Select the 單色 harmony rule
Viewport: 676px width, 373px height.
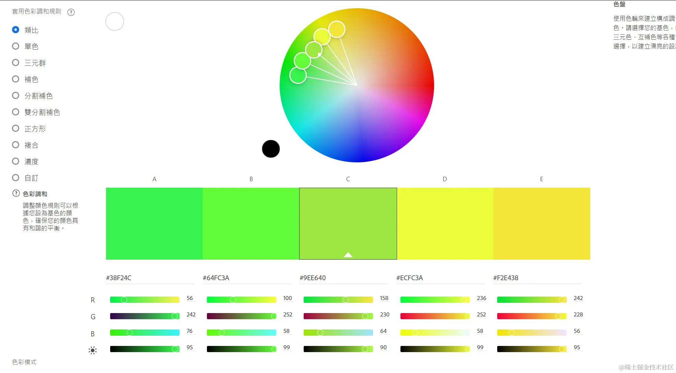[x=16, y=46]
